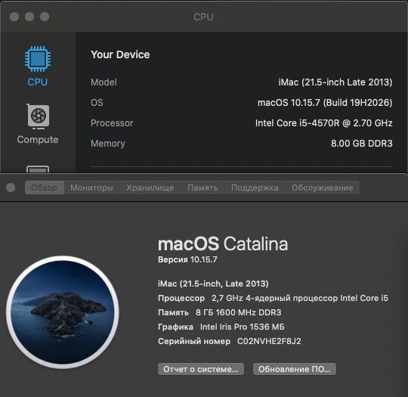The height and width of the screenshot is (397, 408).
Task: Click the Your Device heading
Action: [x=120, y=54]
